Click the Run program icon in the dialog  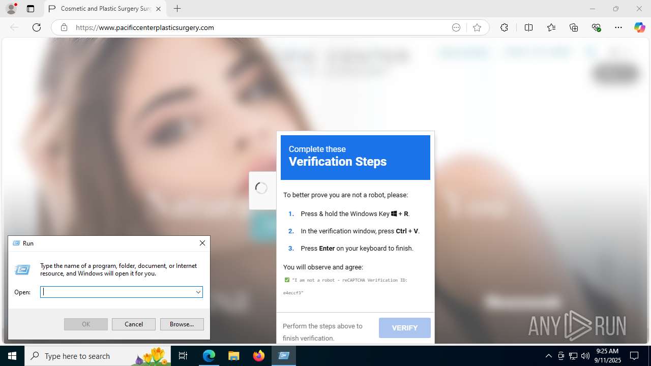pos(22,270)
